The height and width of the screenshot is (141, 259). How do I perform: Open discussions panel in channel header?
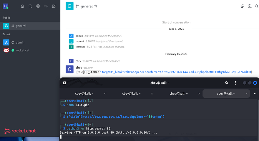pos(250,6)
